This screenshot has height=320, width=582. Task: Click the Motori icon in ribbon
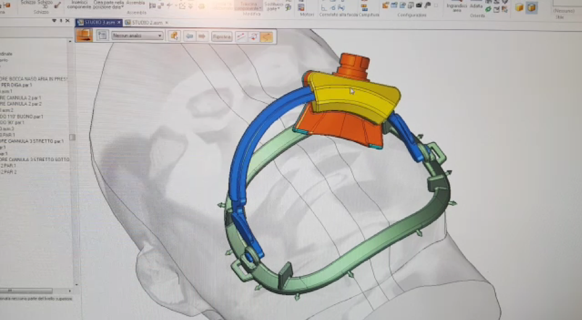307,7
